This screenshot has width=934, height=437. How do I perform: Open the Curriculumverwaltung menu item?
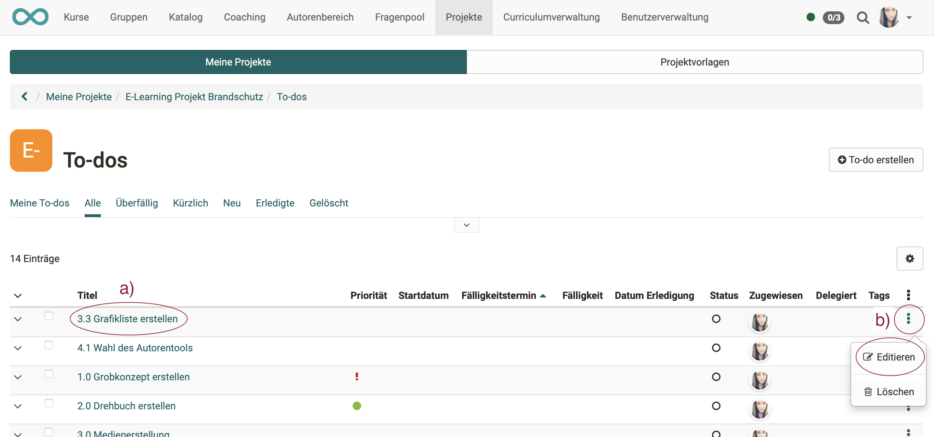[x=551, y=17]
